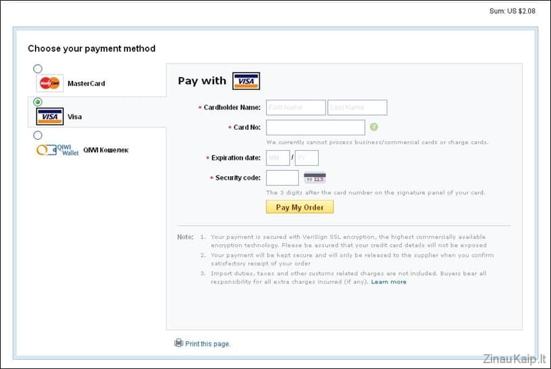Viewport: 551px width, 369px height.
Task: Open the card number help icon
Action: point(374,127)
